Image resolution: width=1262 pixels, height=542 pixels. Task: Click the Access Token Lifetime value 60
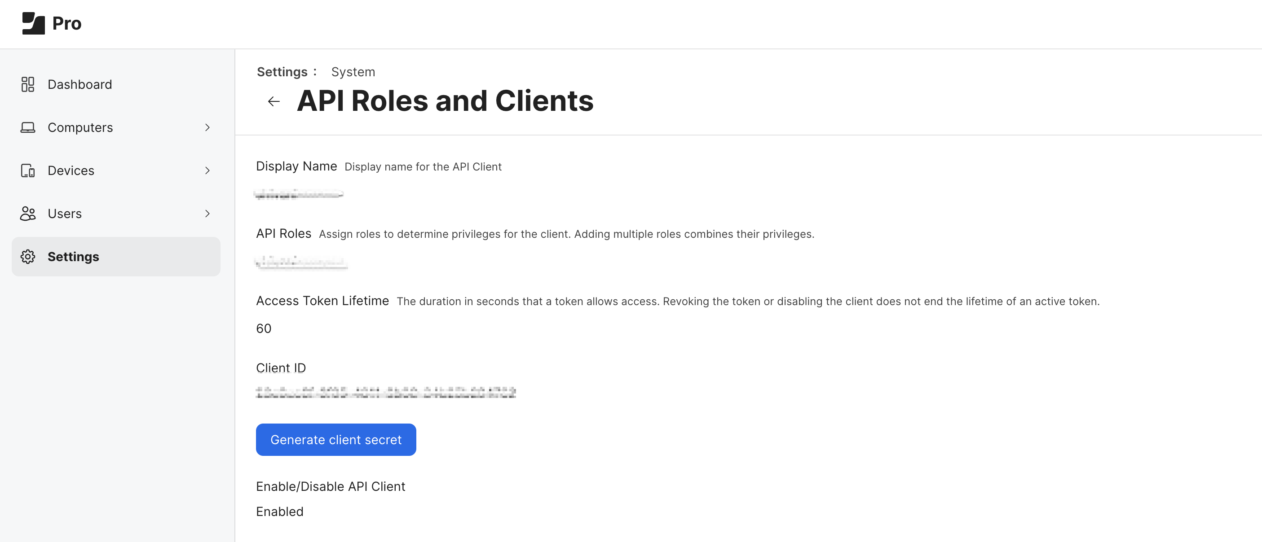tap(264, 328)
